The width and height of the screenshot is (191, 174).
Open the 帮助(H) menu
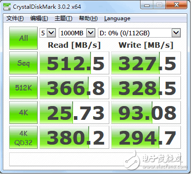[88, 18]
